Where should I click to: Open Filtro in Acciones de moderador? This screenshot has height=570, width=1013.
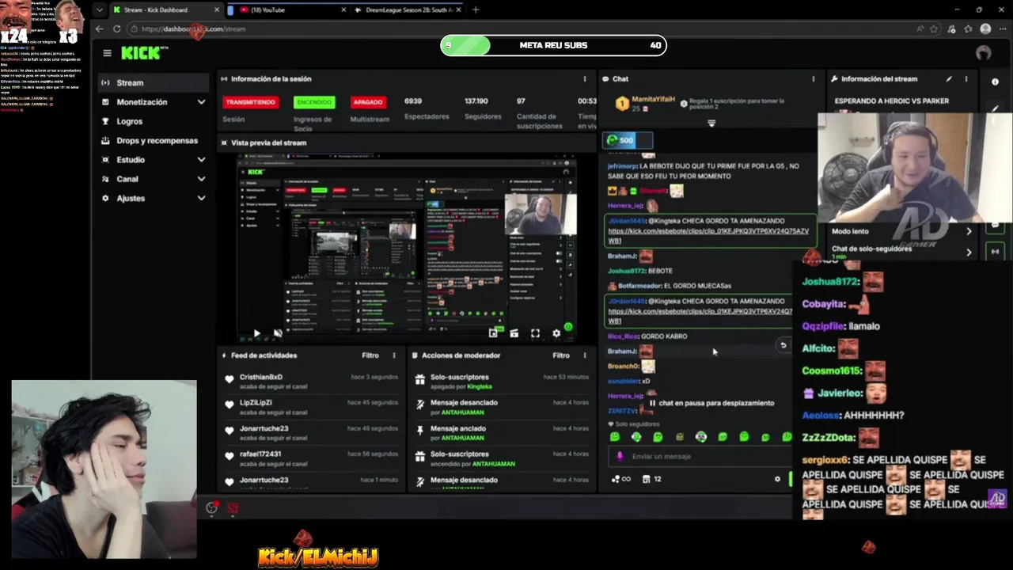[561, 355]
